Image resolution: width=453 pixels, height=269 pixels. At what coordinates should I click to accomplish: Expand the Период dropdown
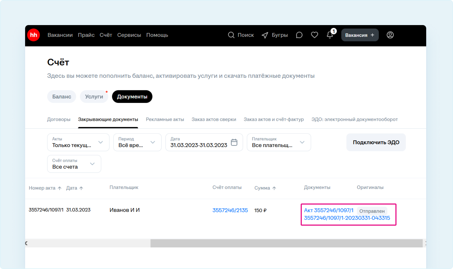point(137,142)
